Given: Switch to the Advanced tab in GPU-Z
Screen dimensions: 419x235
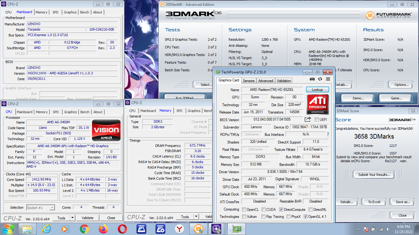Looking at the screenshot, I should click(265, 81).
